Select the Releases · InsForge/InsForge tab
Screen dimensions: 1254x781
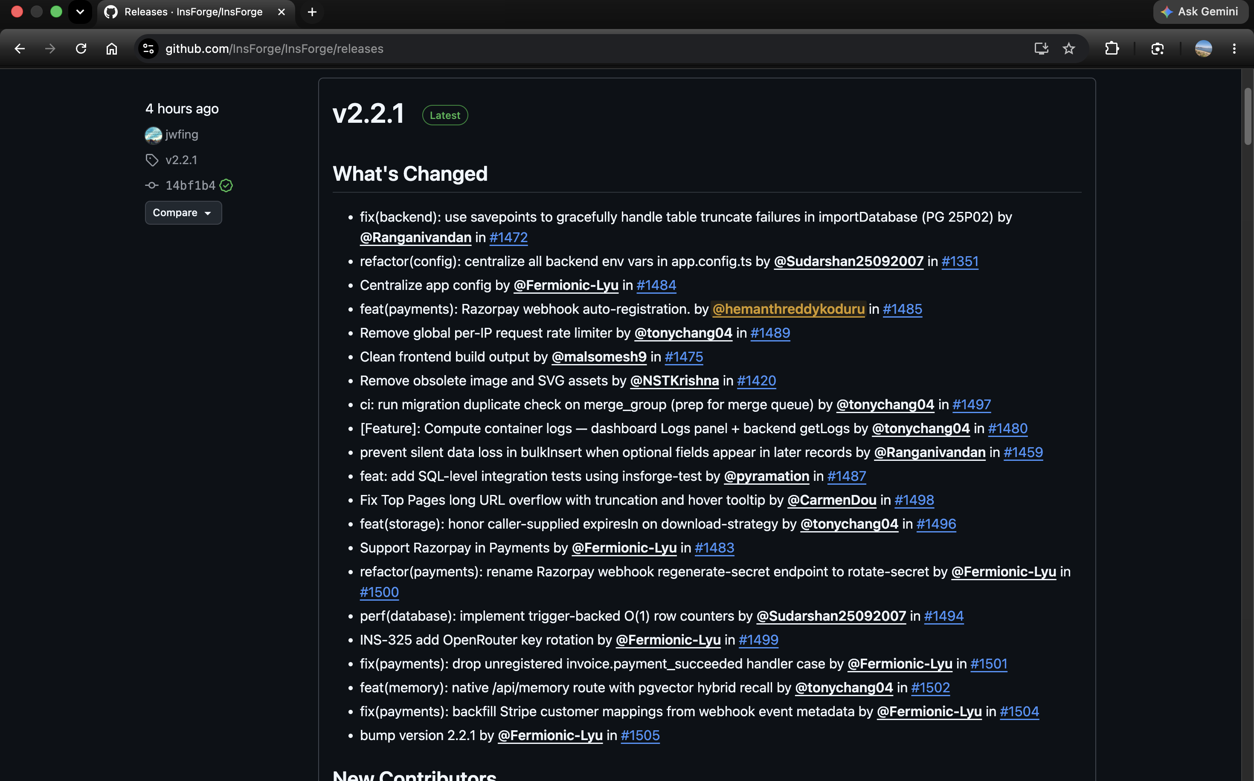[x=193, y=12]
